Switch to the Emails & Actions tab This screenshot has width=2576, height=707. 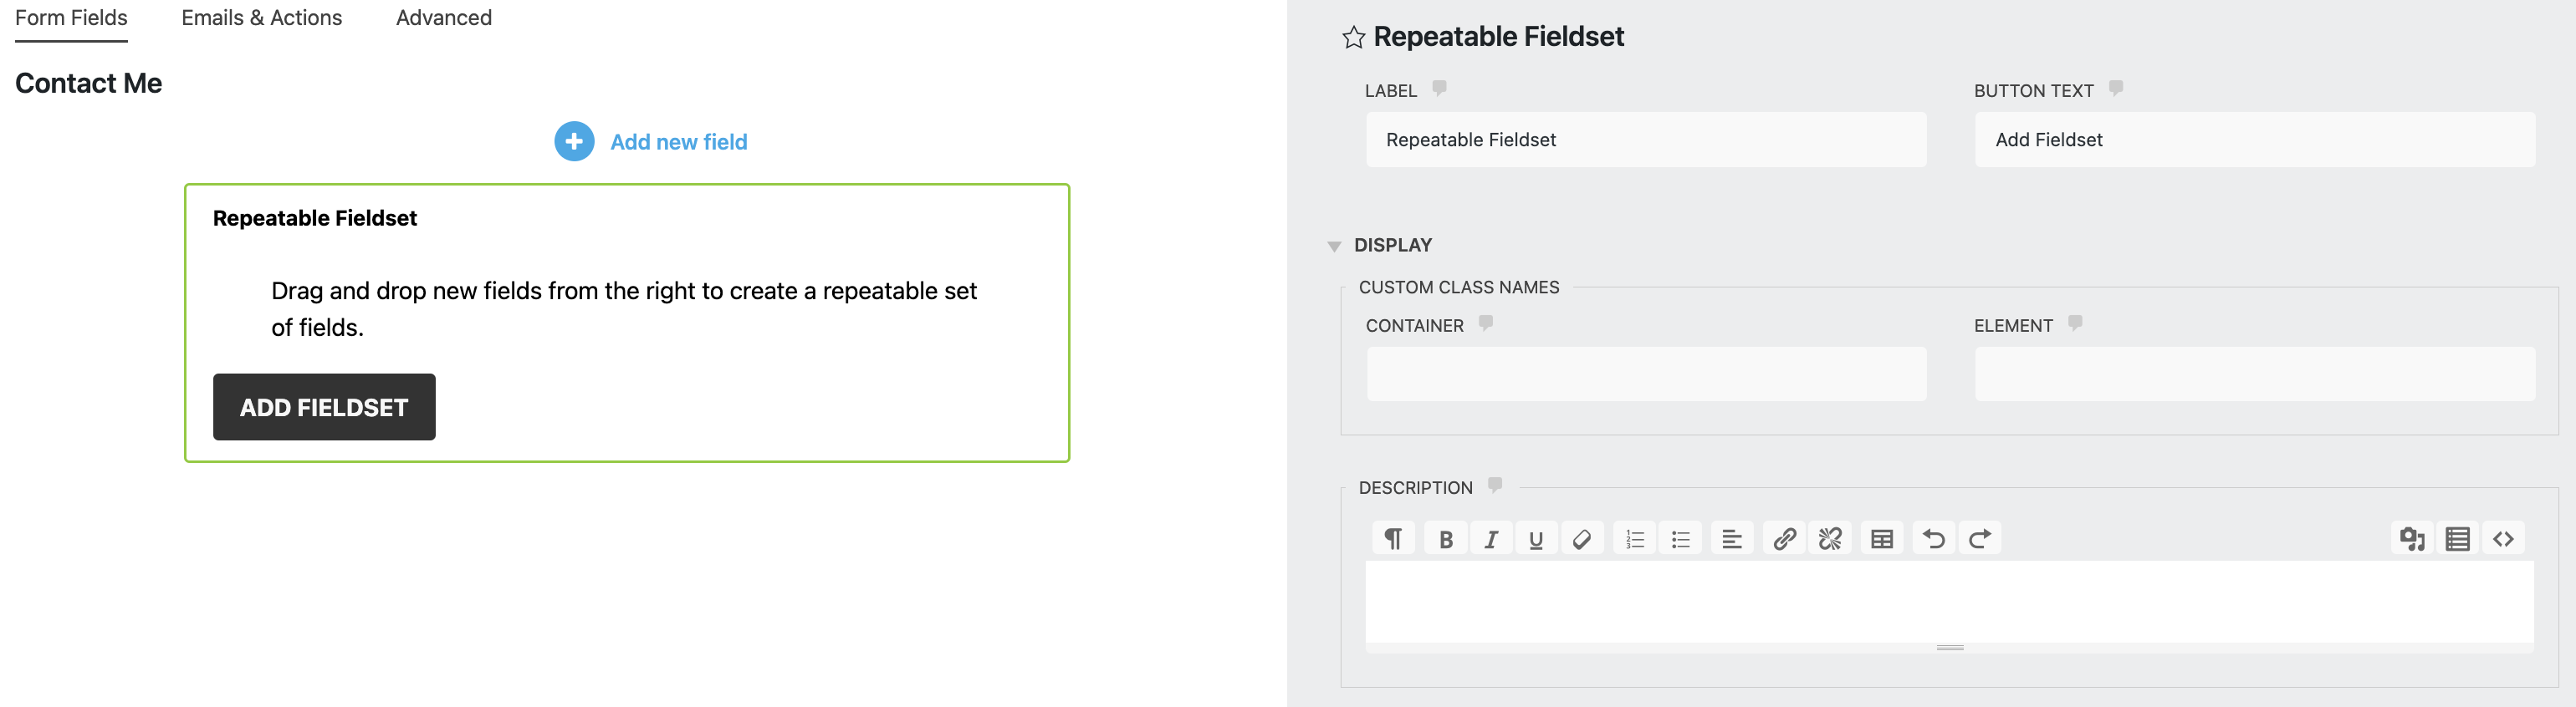pos(261,17)
